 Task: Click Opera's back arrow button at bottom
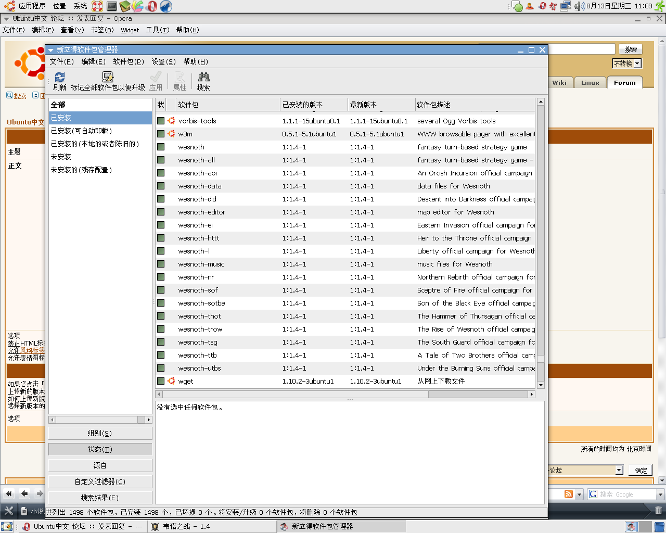[x=24, y=493]
